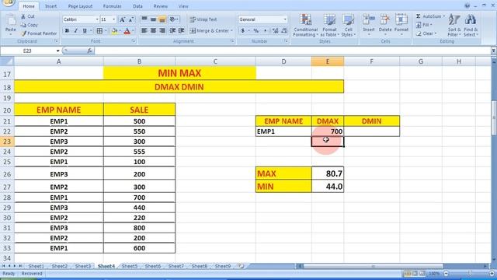Open Find & Select menu
Screen dimensions: 497x280
click(471, 26)
